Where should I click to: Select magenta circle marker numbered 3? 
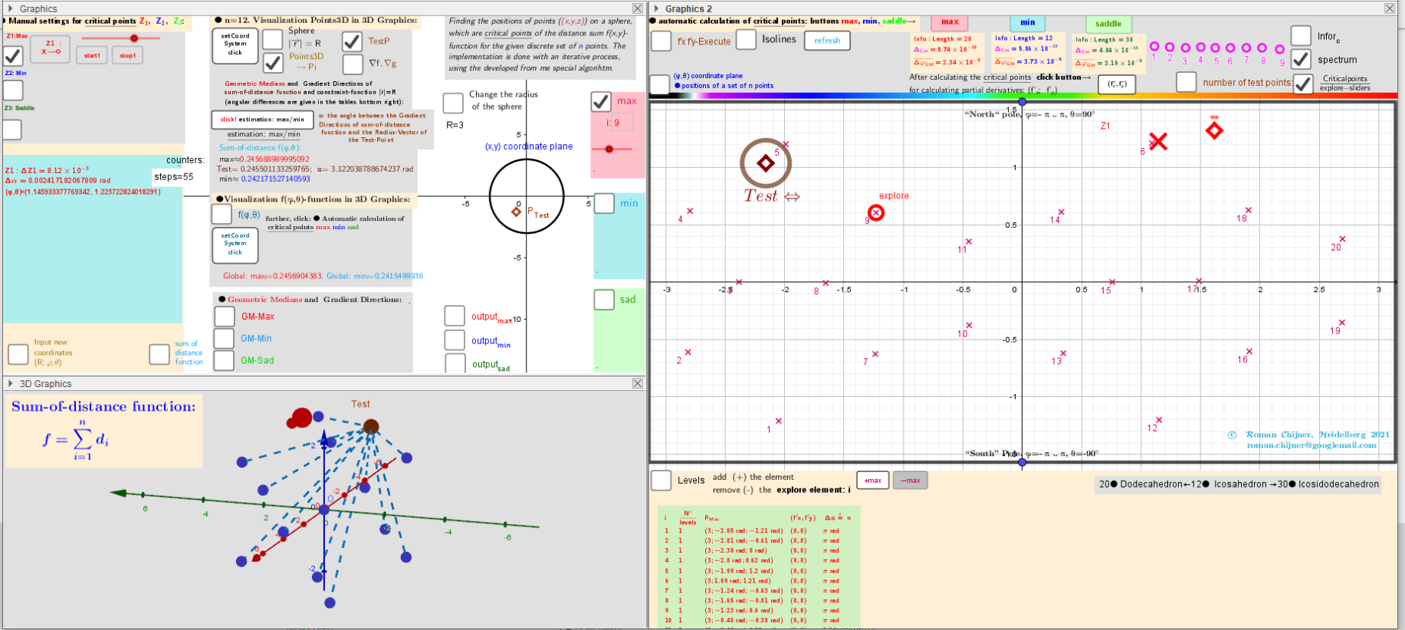pyautogui.click(x=1185, y=48)
